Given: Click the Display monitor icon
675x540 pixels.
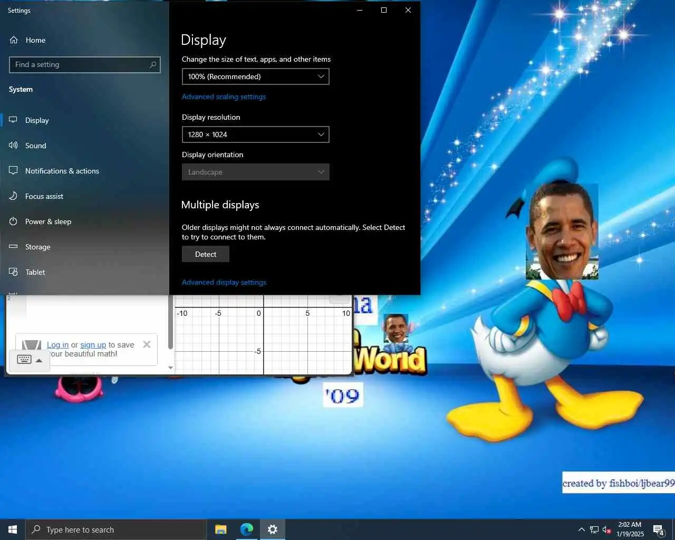Looking at the screenshot, I should [x=13, y=120].
